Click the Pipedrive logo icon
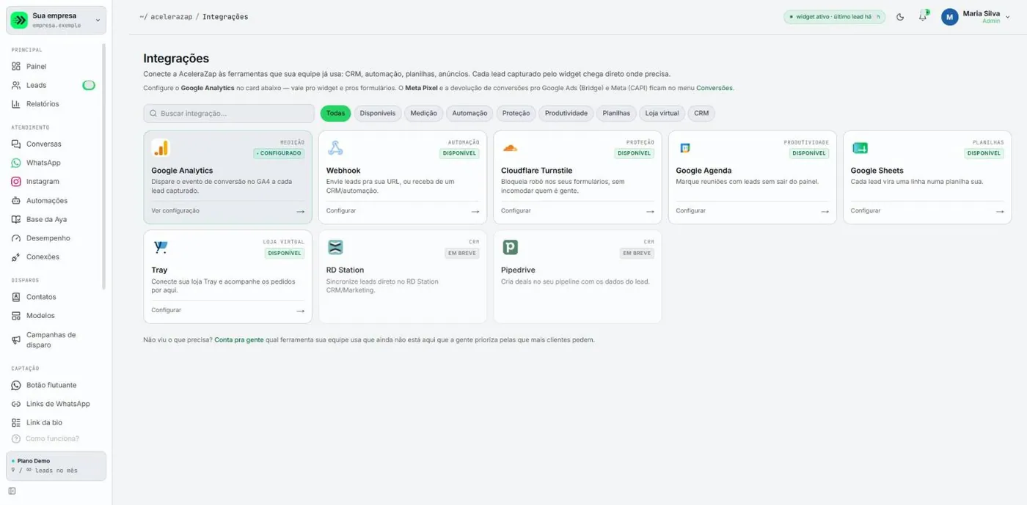Image resolution: width=1027 pixels, height=505 pixels. tap(510, 248)
